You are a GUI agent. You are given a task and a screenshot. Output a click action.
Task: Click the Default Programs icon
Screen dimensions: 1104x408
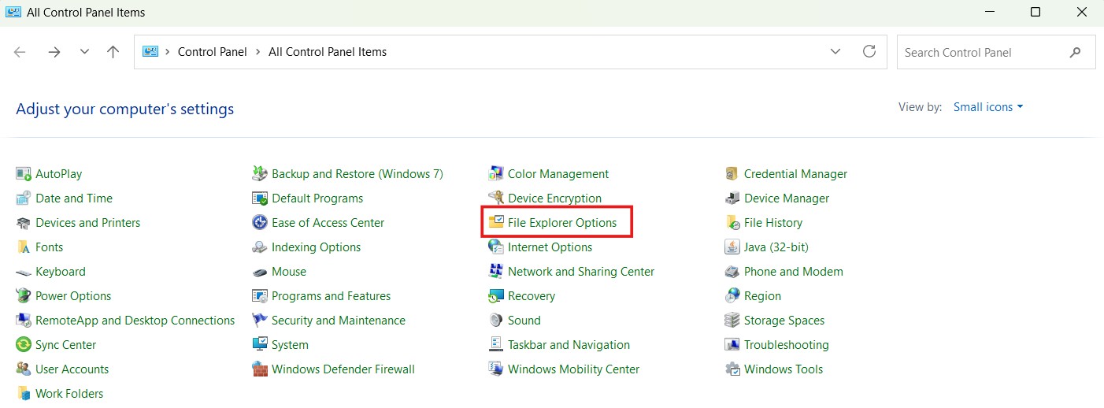(259, 198)
